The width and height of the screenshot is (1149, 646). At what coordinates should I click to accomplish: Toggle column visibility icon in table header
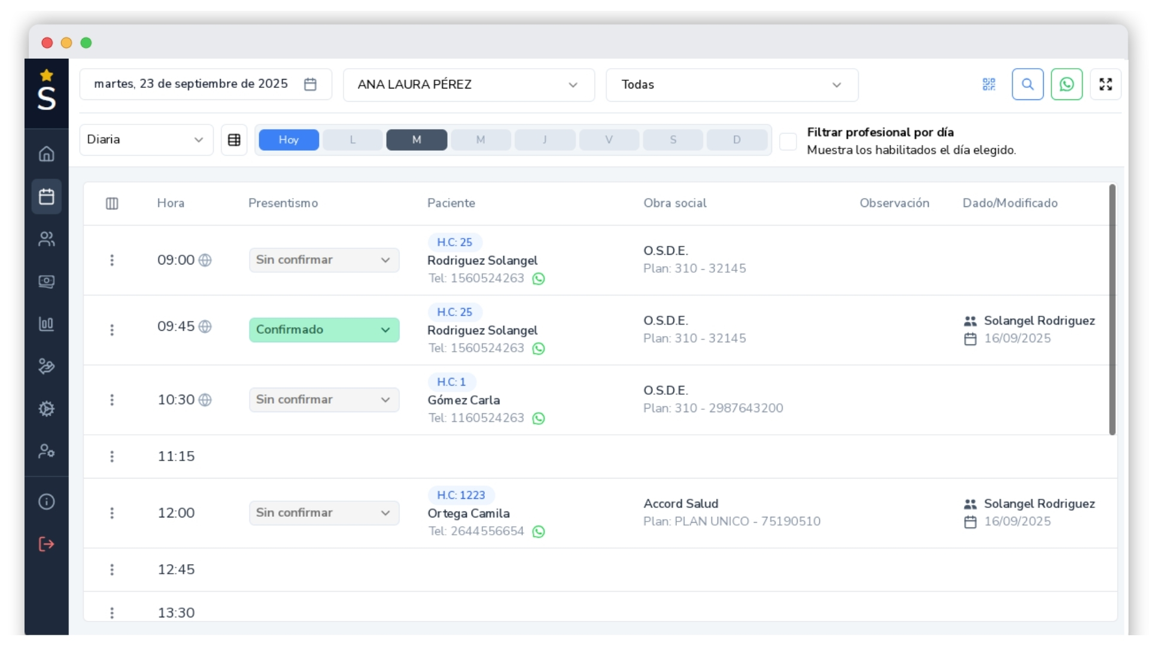[x=112, y=203]
